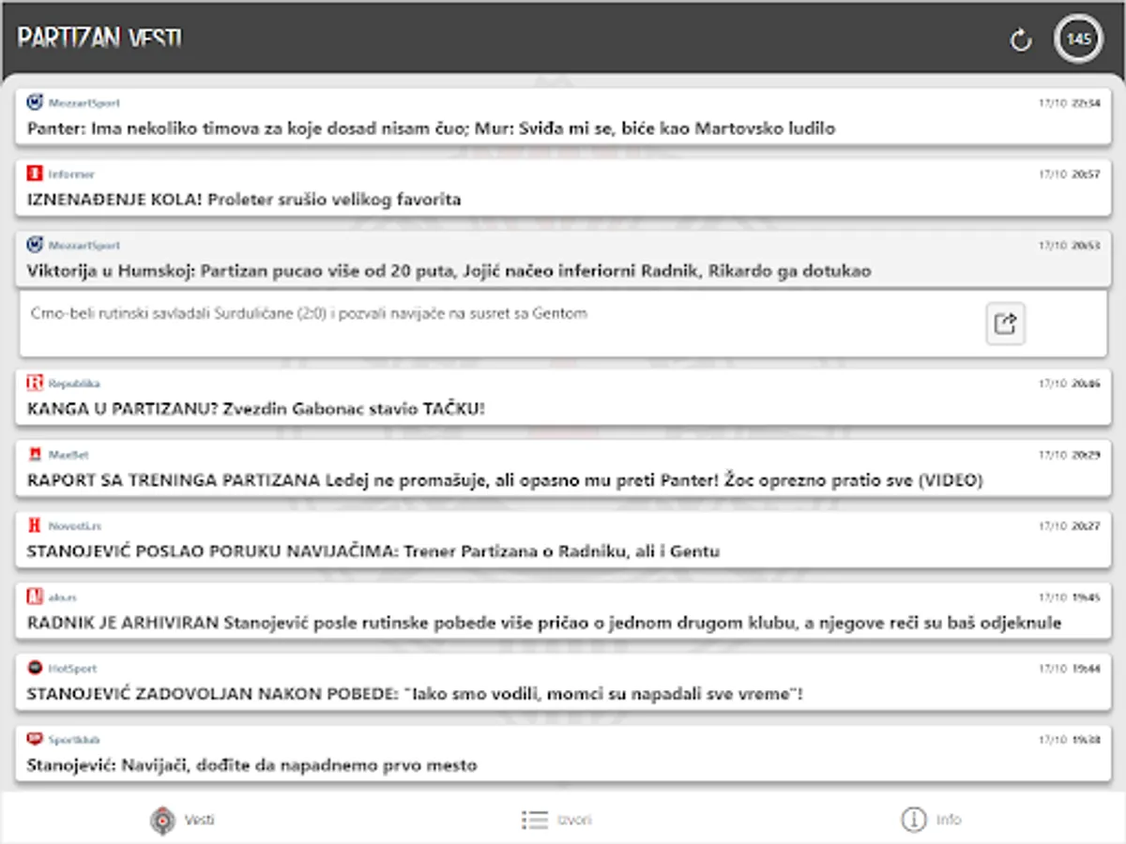This screenshot has width=1126, height=844.
Task: Click timestamp 17/10 19:44
Action: 1069,669
